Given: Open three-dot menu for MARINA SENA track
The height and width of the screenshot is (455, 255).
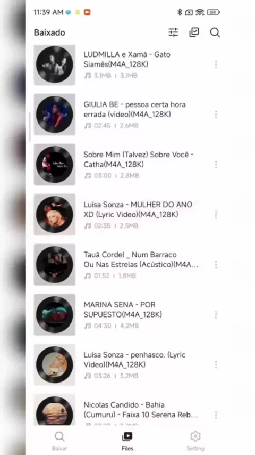Looking at the screenshot, I should 216,315.
